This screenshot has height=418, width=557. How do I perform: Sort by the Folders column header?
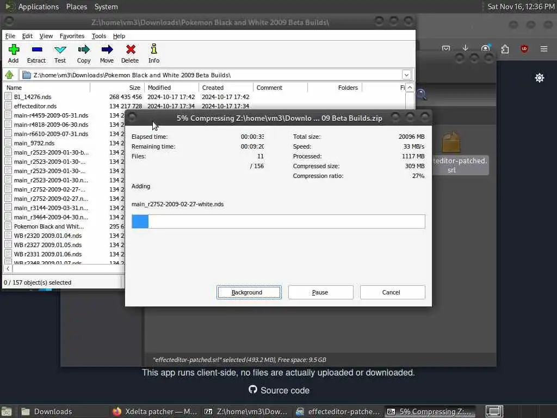tap(335, 88)
